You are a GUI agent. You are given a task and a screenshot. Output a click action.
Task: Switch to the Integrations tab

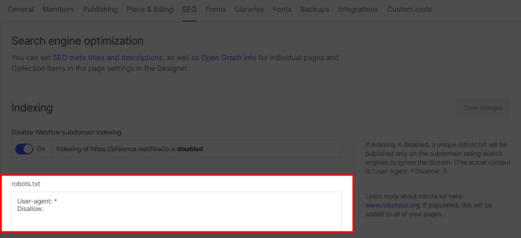click(358, 9)
